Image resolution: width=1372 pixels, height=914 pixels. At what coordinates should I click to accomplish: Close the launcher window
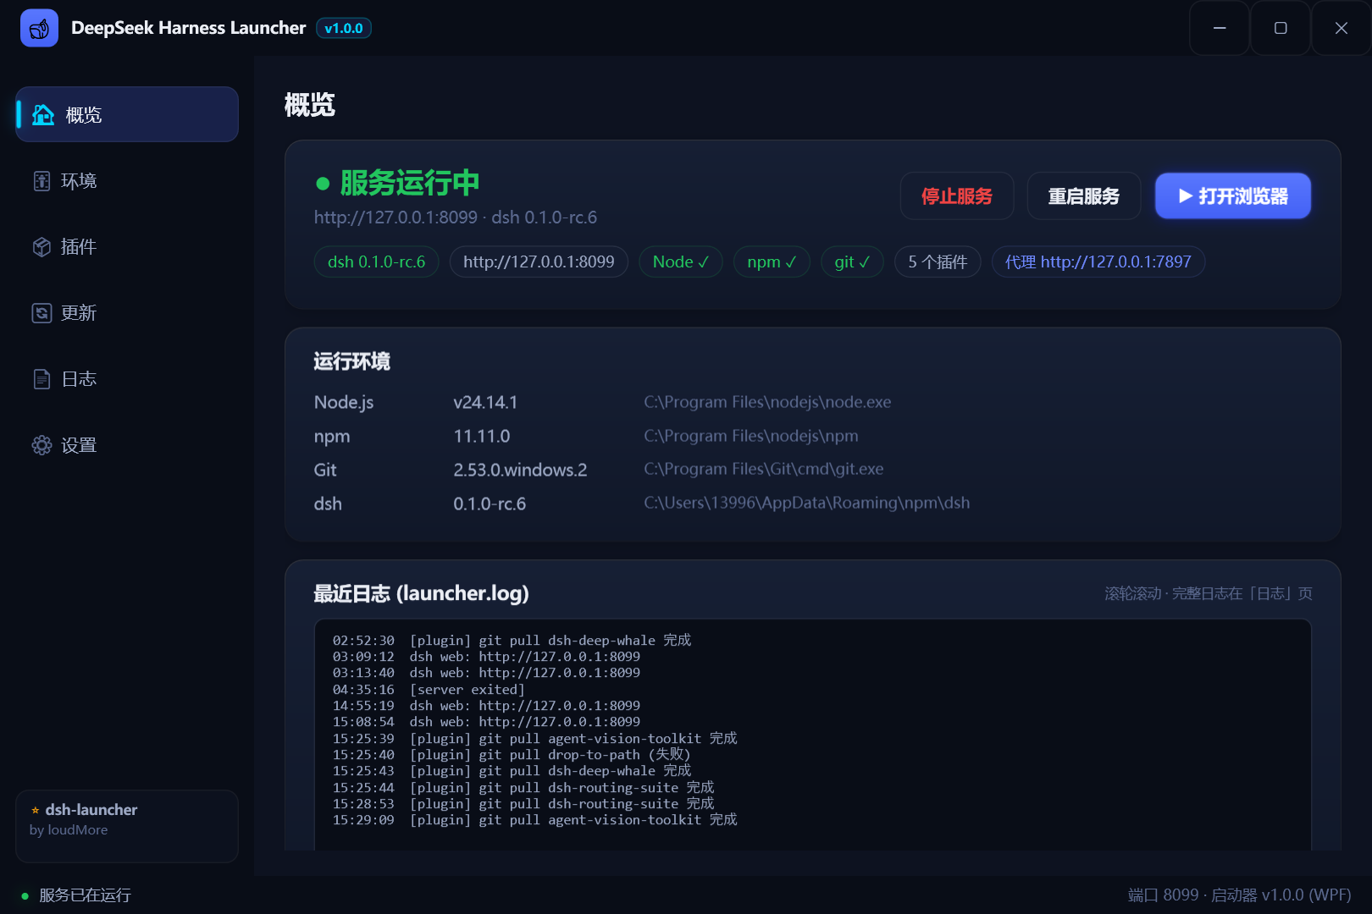(1342, 28)
